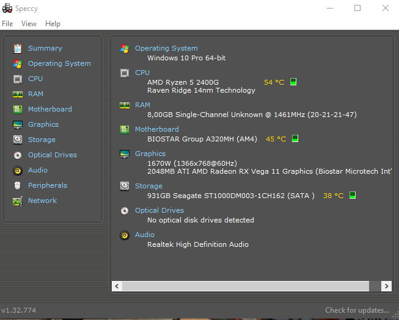
Task: Click the horizontal scrollbar thumb
Action: click(x=246, y=286)
